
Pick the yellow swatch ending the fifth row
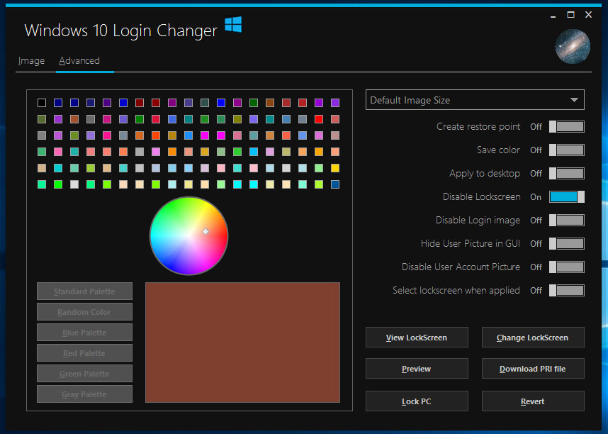click(x=335, y=167)
